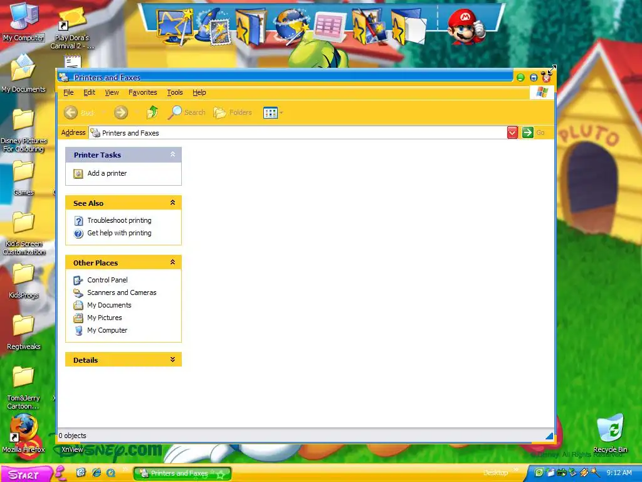Click pink calendar icon in top dock
Viewport: 642px width, 482px height.
point(330,26)
